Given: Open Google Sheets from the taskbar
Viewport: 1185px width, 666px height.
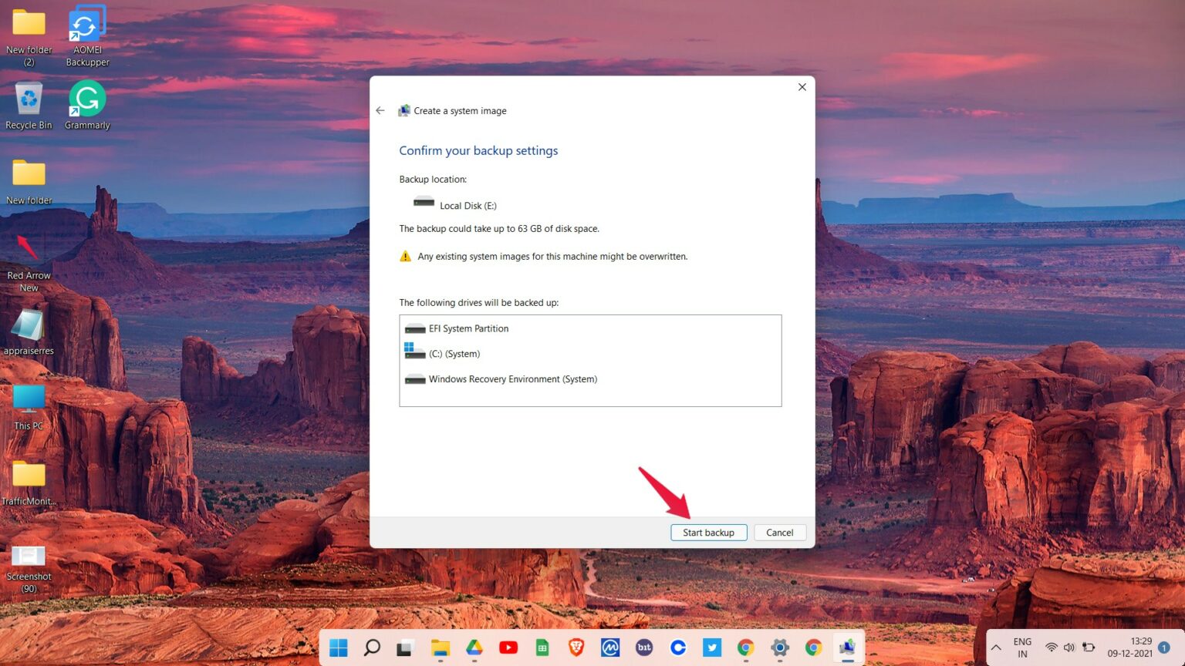Looking at the screenshot, I should 542,647.
